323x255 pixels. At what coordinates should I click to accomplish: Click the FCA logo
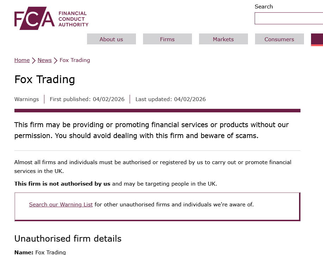coord(51,18)
